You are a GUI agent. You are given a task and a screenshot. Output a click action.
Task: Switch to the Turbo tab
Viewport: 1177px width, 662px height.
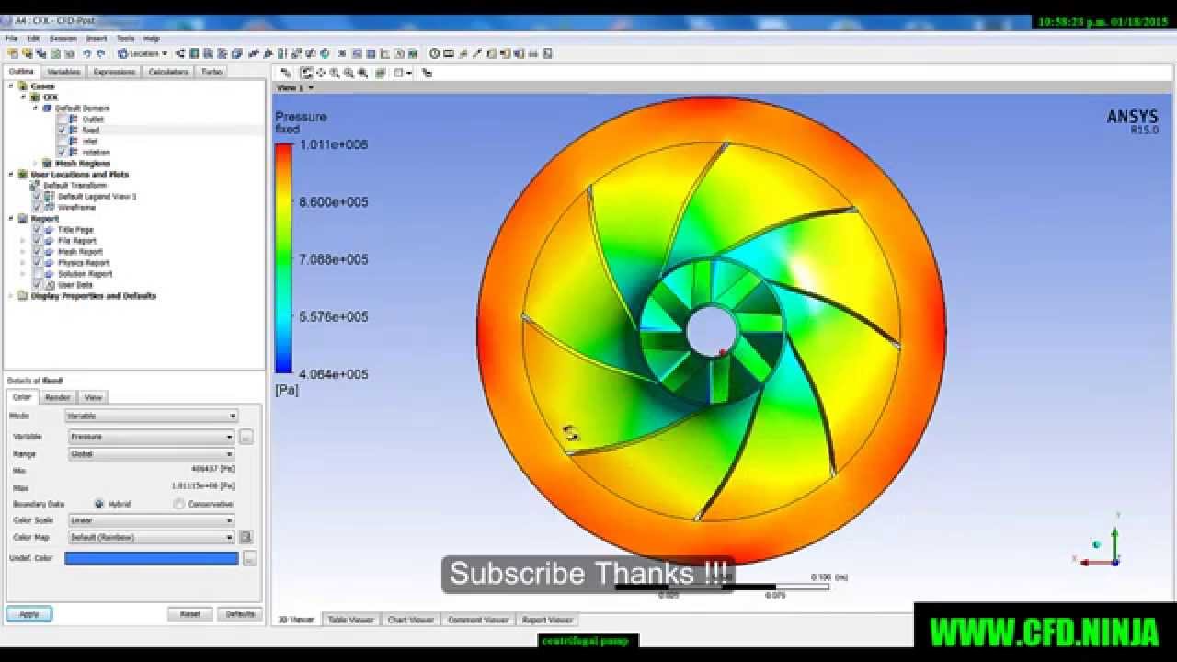(211, 72)
